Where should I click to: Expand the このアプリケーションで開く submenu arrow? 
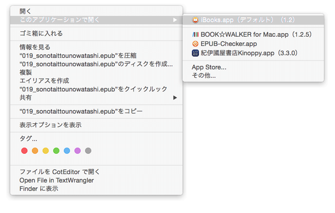[175, 20]
